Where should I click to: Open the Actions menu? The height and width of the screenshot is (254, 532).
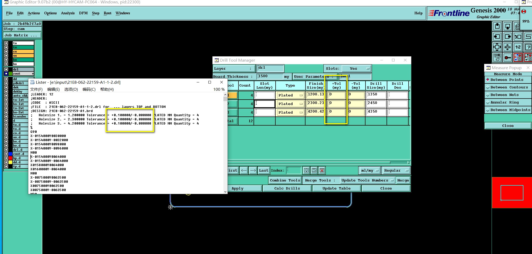(34, 13)
